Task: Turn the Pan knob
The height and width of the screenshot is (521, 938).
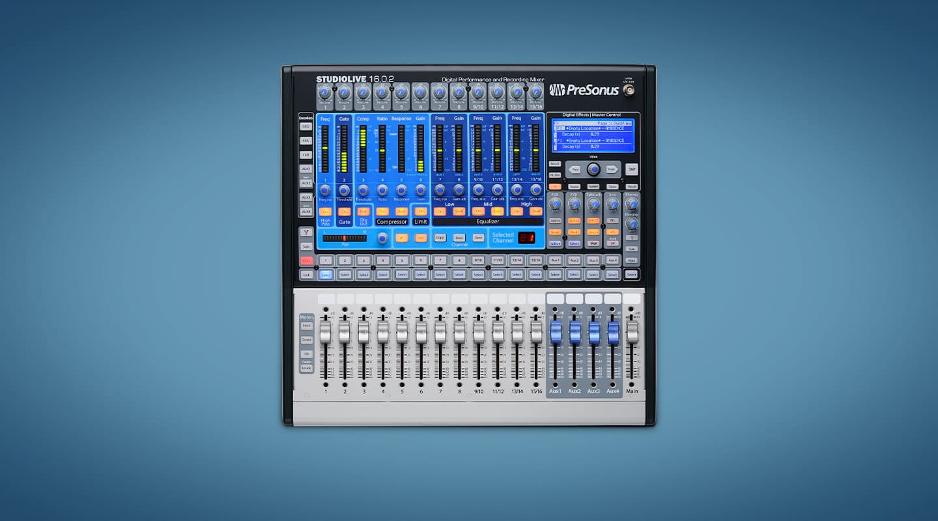Action: (x=382, y=238)
